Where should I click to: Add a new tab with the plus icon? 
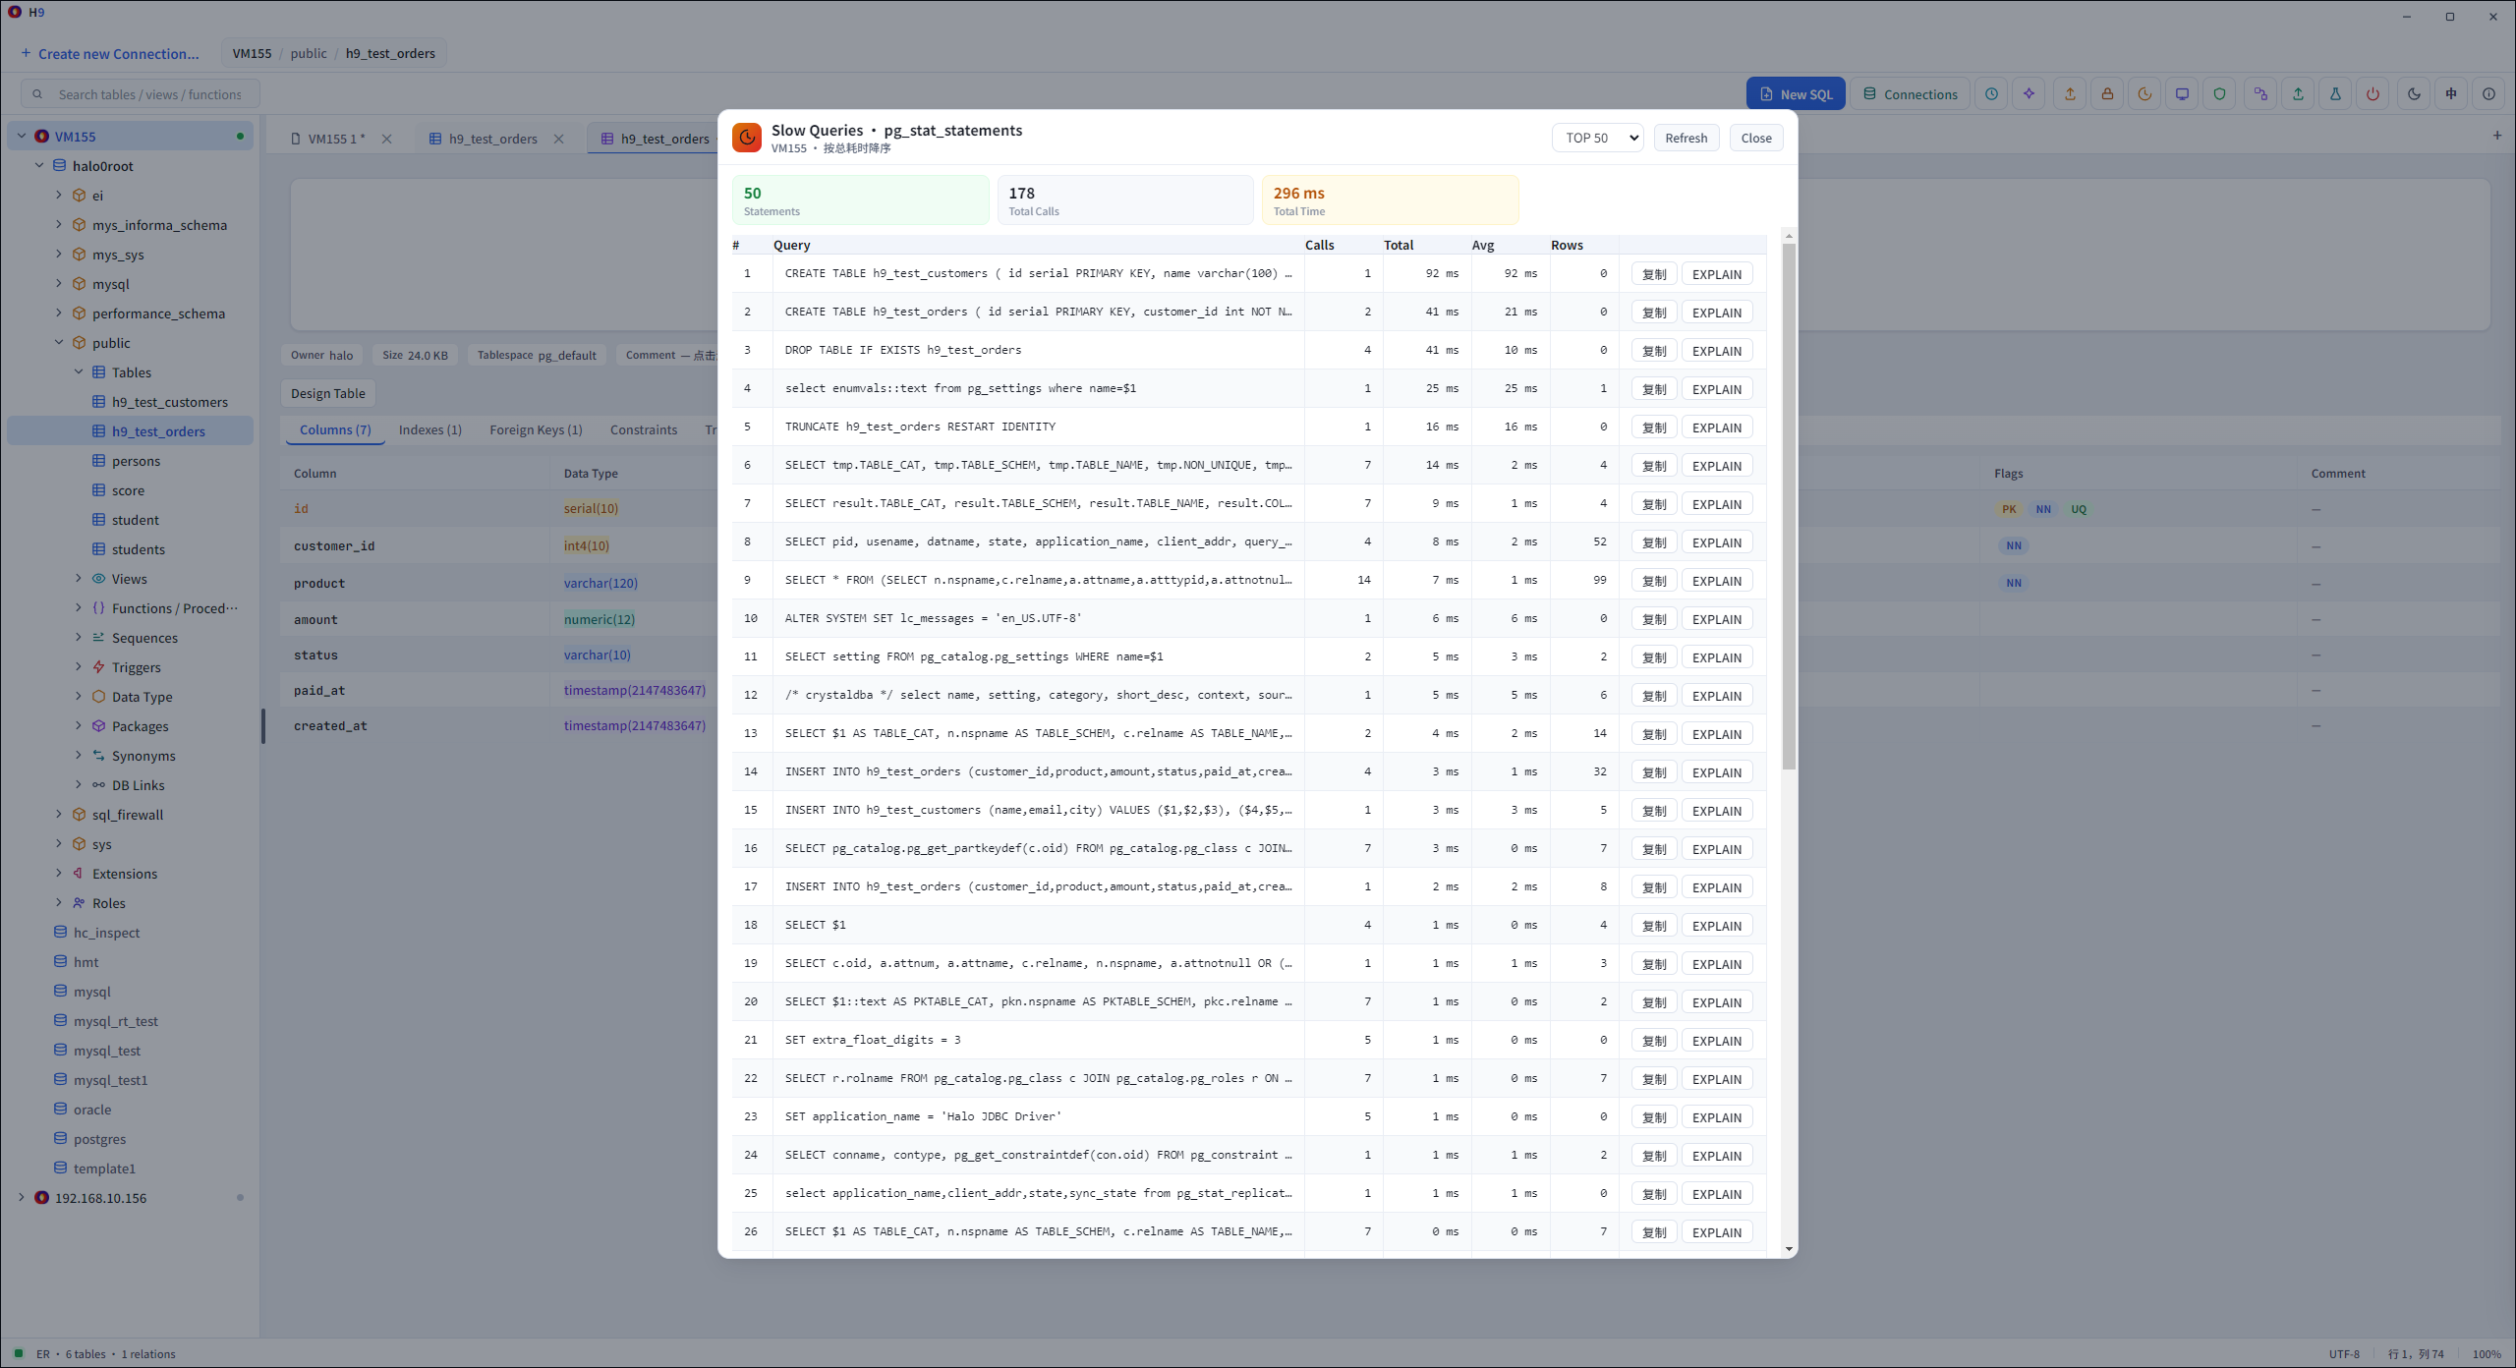tap(2497, 136)
